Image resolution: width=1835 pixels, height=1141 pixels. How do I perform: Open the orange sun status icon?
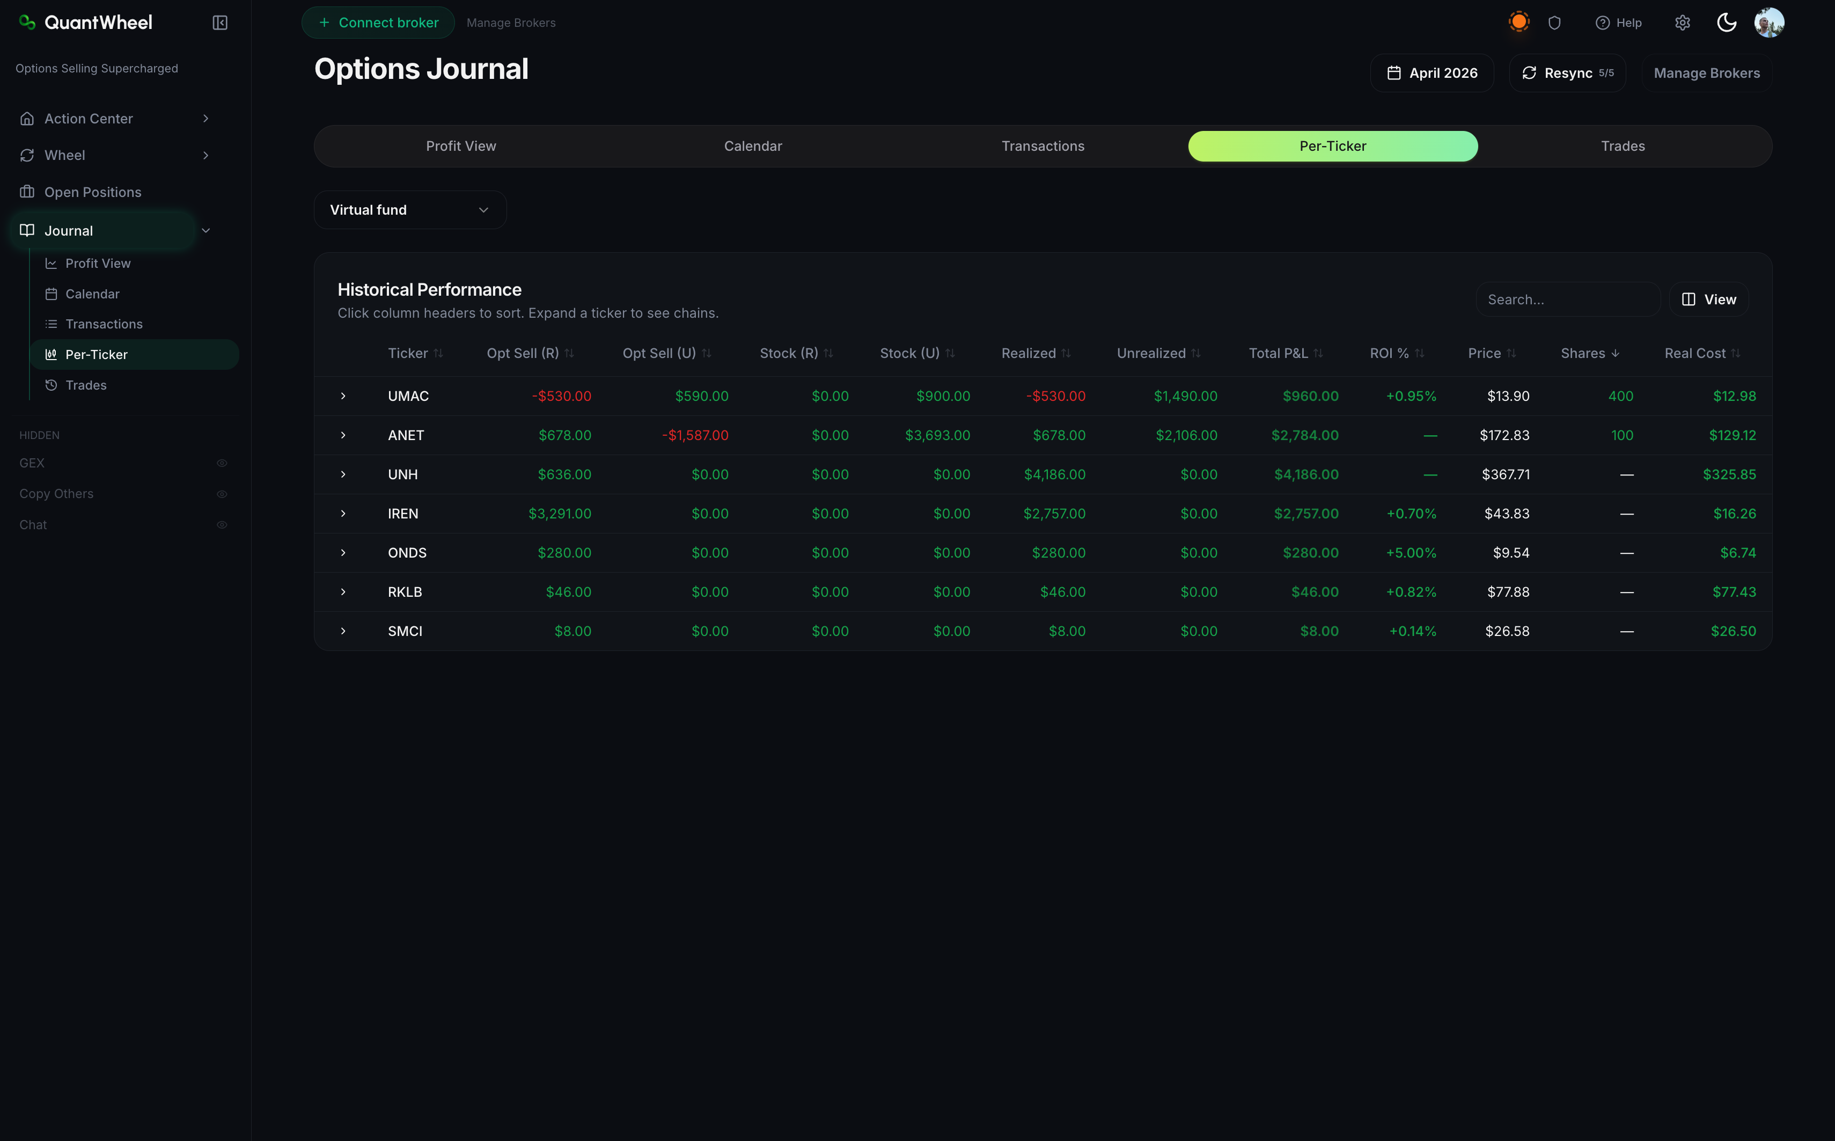pos(1519,22)
